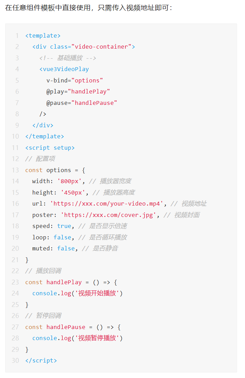Click the closing </template> tag
The width and height of the screenshot is (245, 378).
pos(44,136)
